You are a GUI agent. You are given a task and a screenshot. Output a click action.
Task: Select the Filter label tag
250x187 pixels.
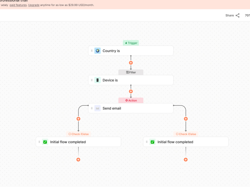[x=131, y=72]
